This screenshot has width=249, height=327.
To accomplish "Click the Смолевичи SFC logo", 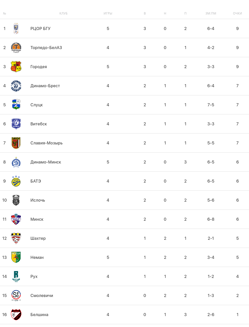I will [16, 295].
